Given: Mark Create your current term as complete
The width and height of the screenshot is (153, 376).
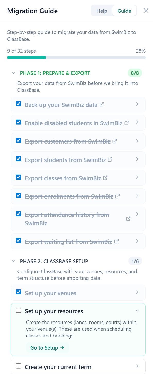Looking at the screenshot, I should [18, 366].
